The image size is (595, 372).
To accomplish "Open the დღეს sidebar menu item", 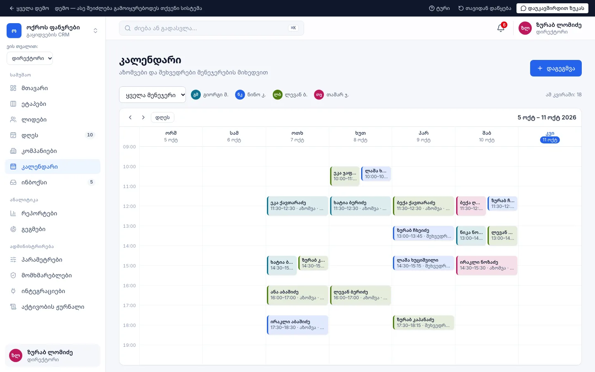I will pyautogui.click(x=52, y=135).
